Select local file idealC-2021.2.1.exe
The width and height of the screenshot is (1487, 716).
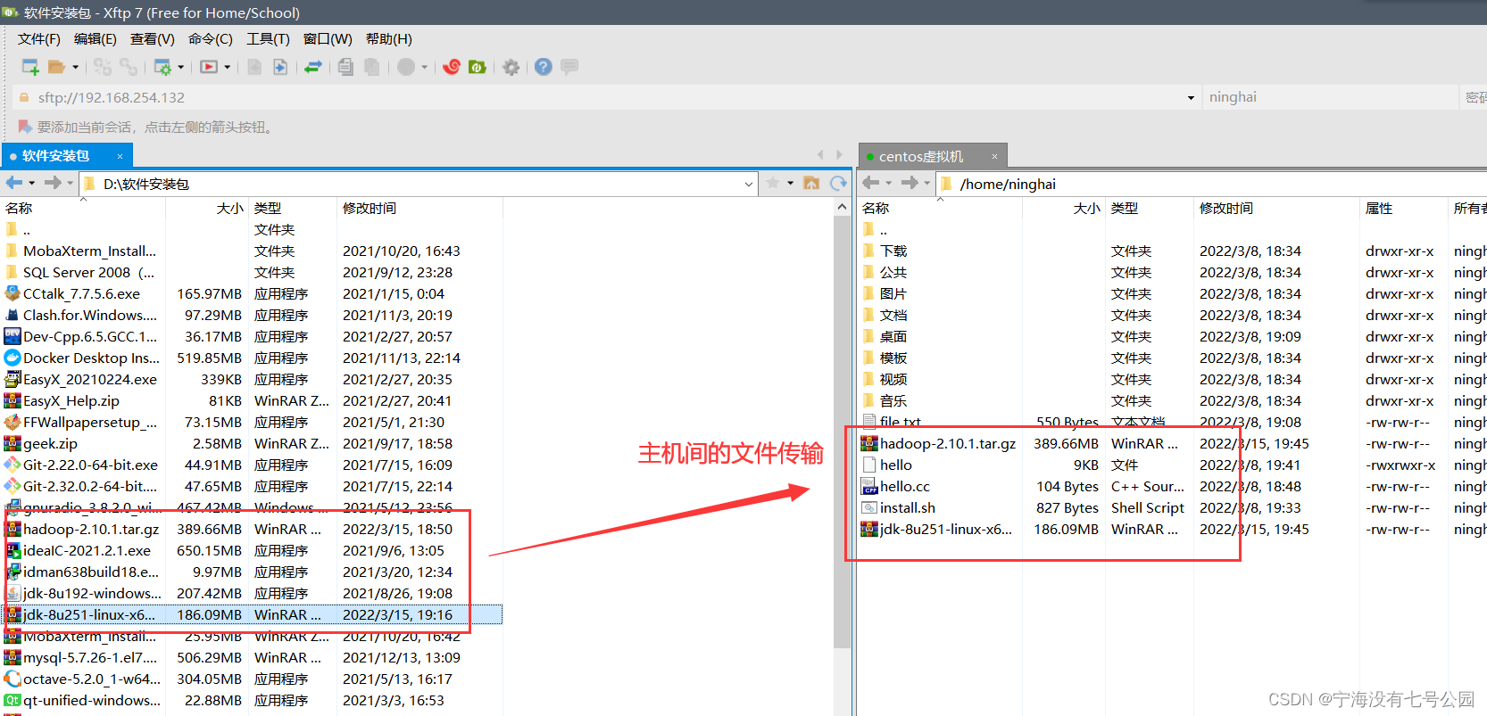(x=252, y=550)
